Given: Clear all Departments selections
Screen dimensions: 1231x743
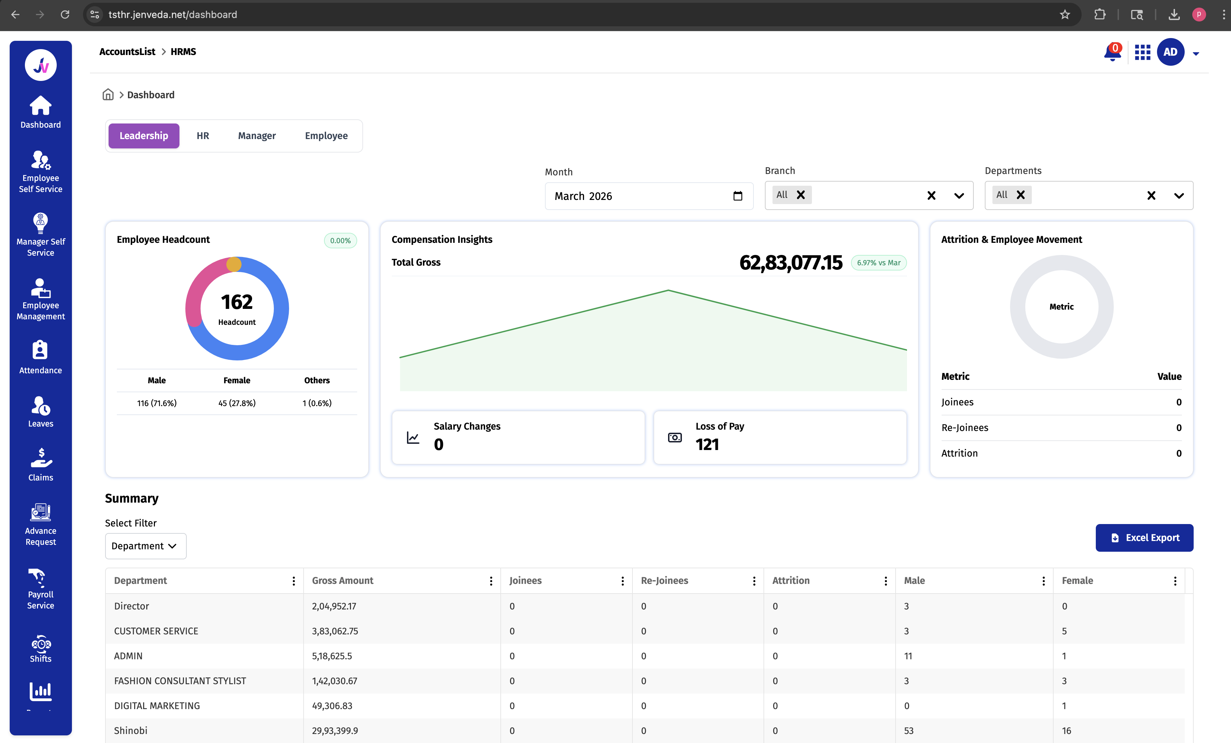Looking at the screenshot, I should click(x=1151, y=195).
